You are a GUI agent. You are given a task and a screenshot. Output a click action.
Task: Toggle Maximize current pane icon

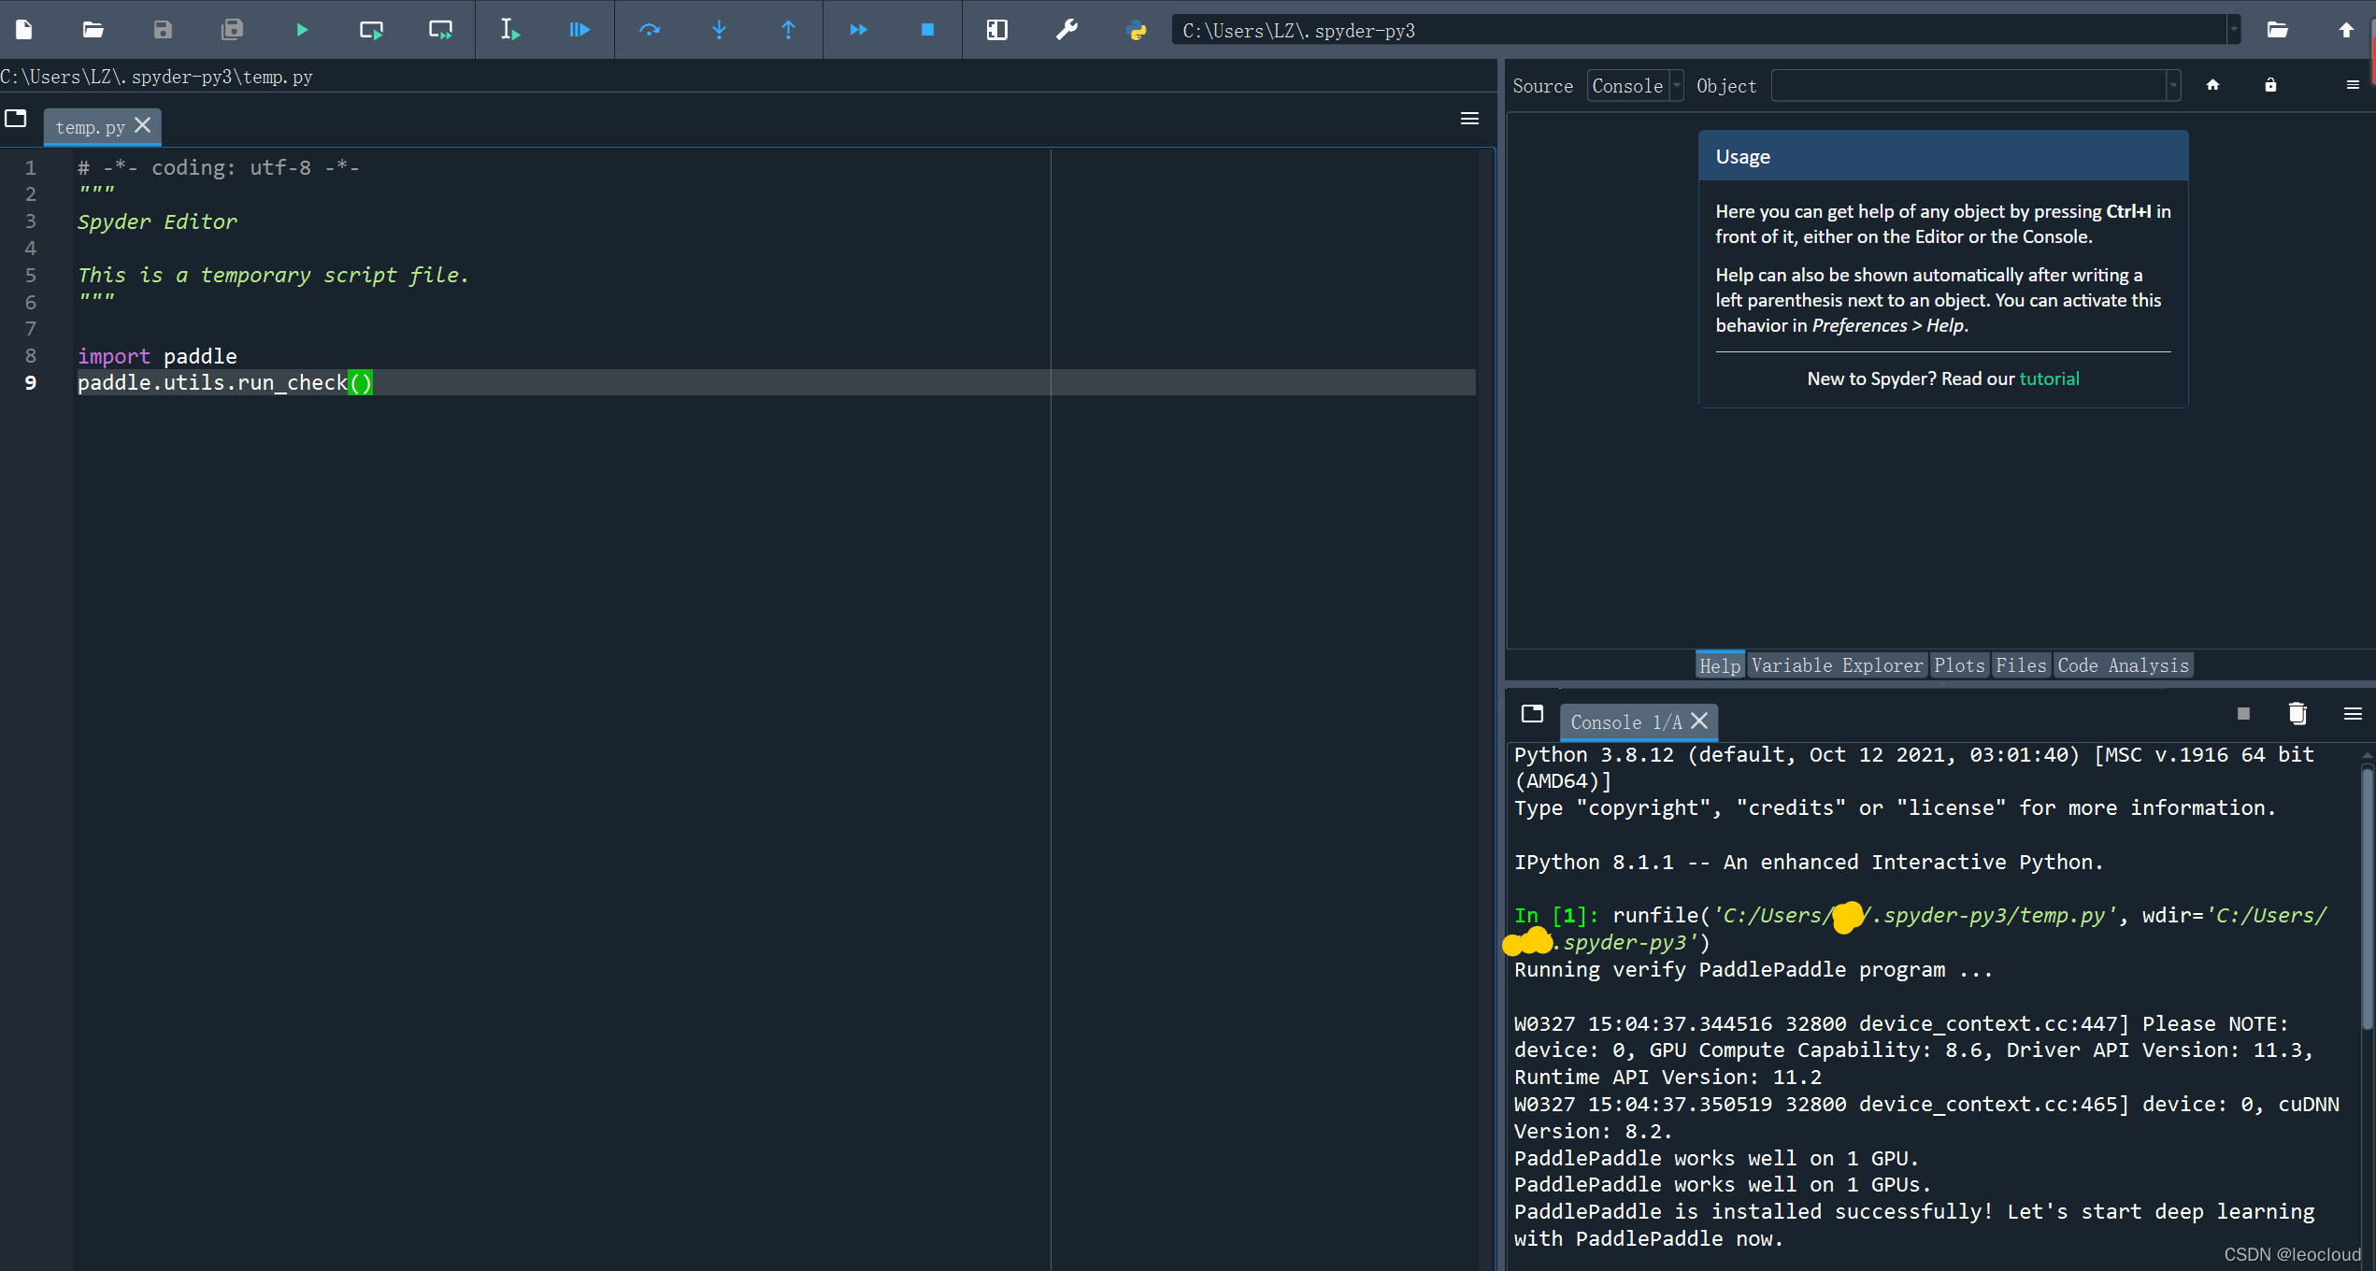tap(997, 30)
